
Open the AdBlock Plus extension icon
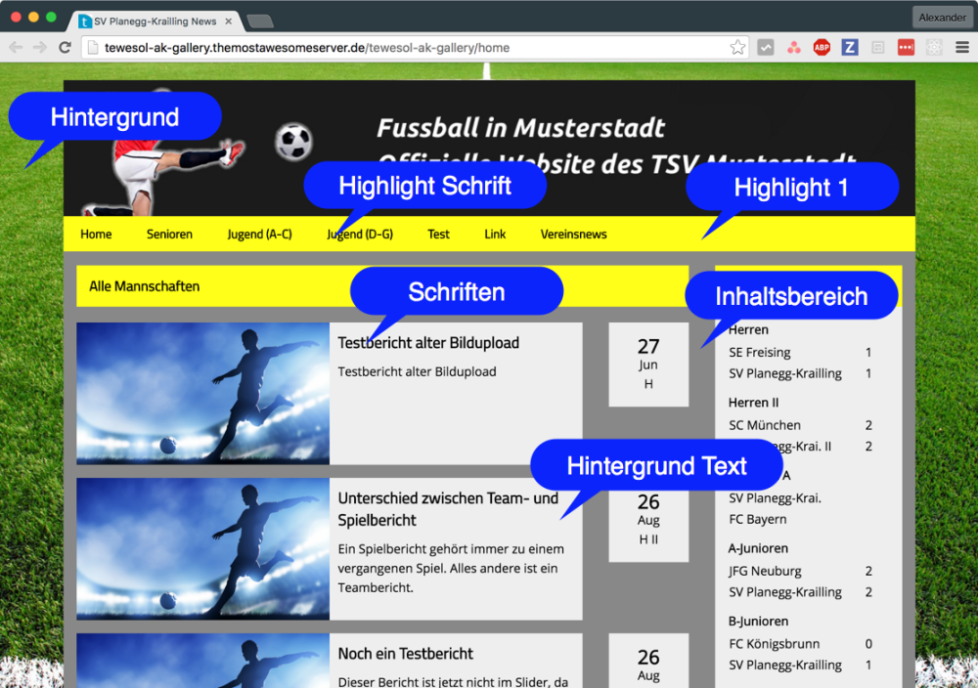pos(822,47)
